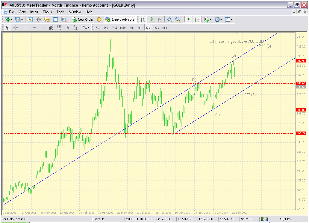The height and width of the screenshot is (223, 309).
Task: Open the New Chart dropdown arrow
Action: point(11,19)
